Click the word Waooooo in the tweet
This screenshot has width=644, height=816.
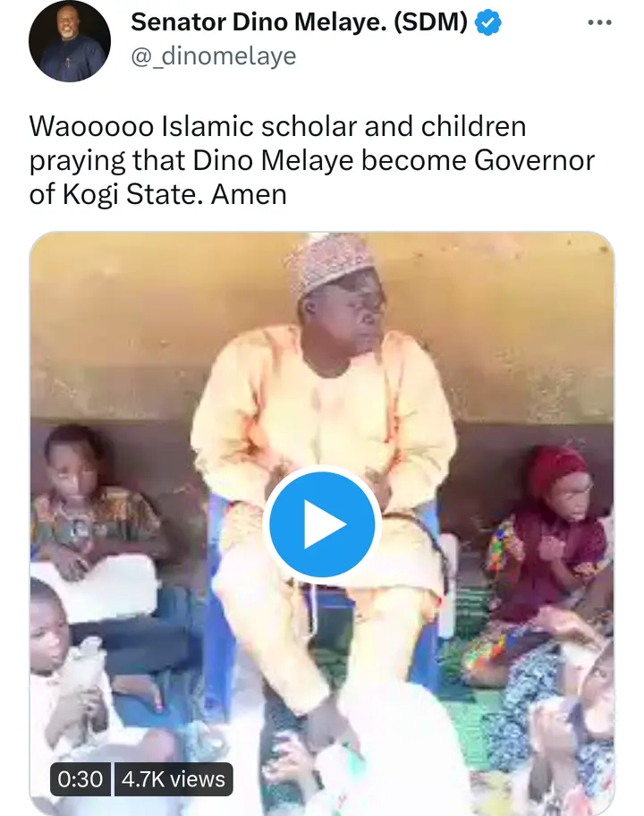(x=91, y=126)
